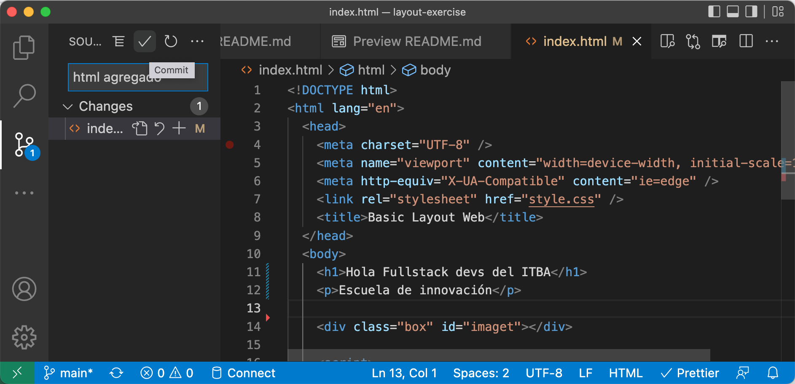Click the open preview icon in editor toolbar
This screenshot has height=384, width=795.
tap(719, 41)
